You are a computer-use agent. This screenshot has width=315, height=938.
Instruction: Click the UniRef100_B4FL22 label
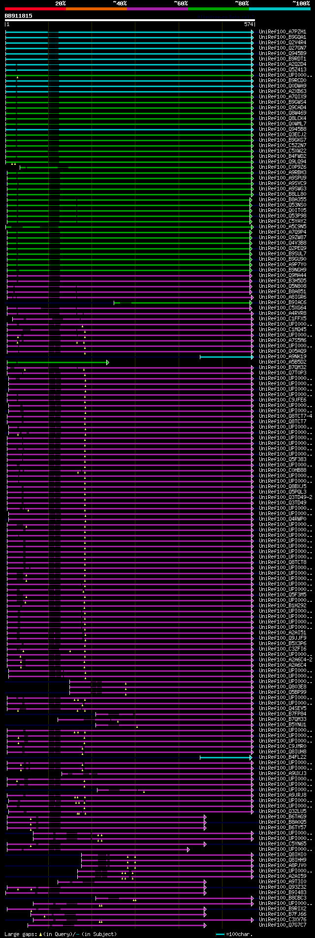[x=283, y=757]
